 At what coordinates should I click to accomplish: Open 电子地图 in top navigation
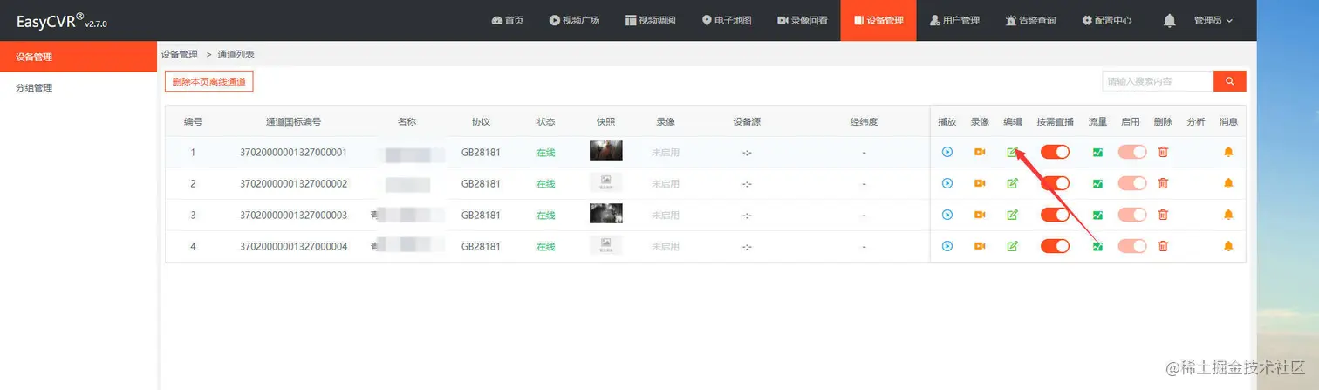pyautogui.click(x=727, y=20)
